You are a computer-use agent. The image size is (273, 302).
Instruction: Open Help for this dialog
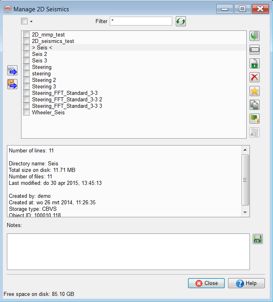pos(246,283)
